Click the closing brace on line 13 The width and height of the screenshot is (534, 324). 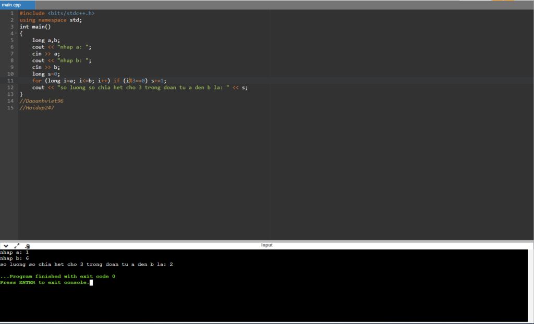21,94
